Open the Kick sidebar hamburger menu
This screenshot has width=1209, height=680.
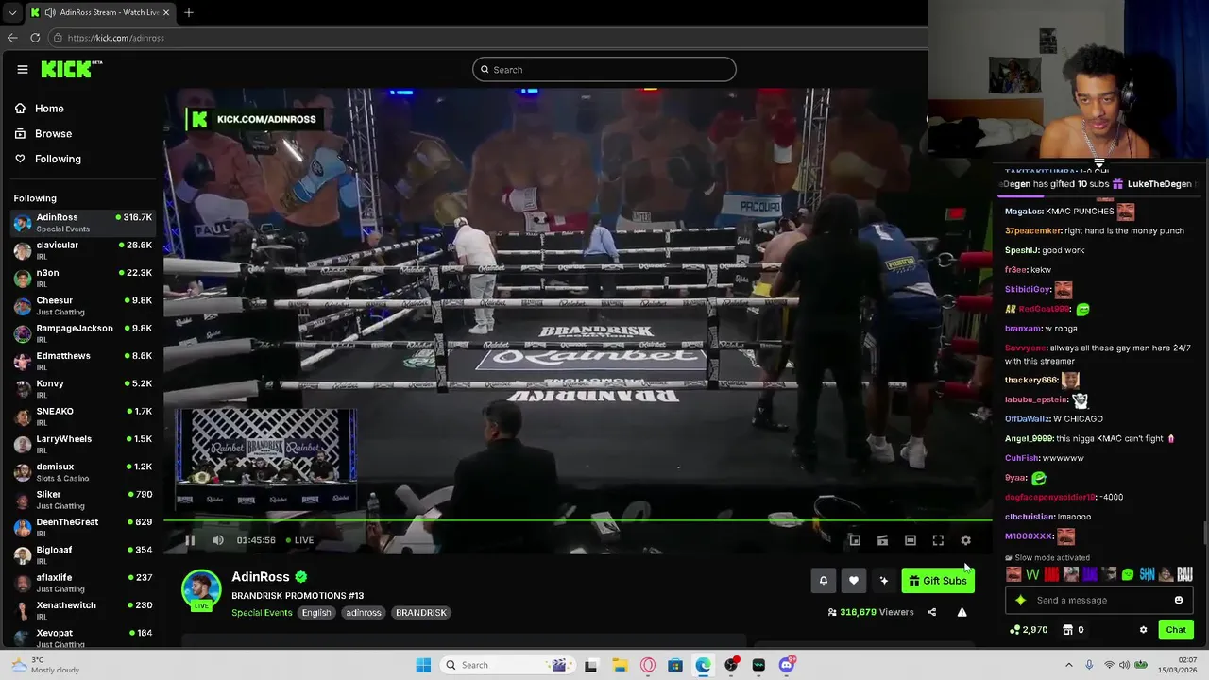[23, 69]
